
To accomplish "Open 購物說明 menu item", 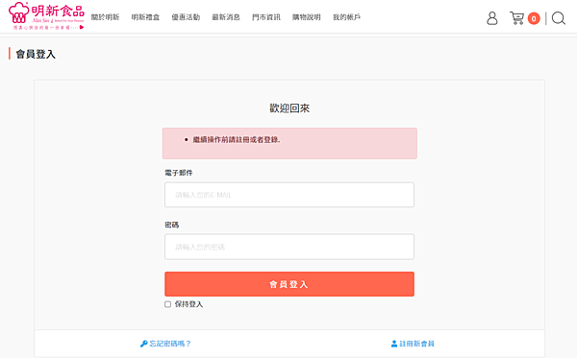I will (x=306, y=17).
